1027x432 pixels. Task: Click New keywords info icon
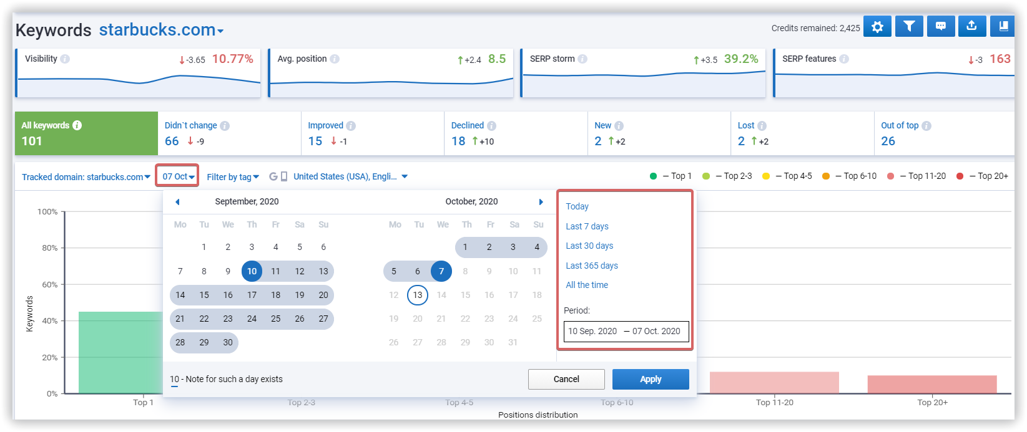[x=619, y=126]
